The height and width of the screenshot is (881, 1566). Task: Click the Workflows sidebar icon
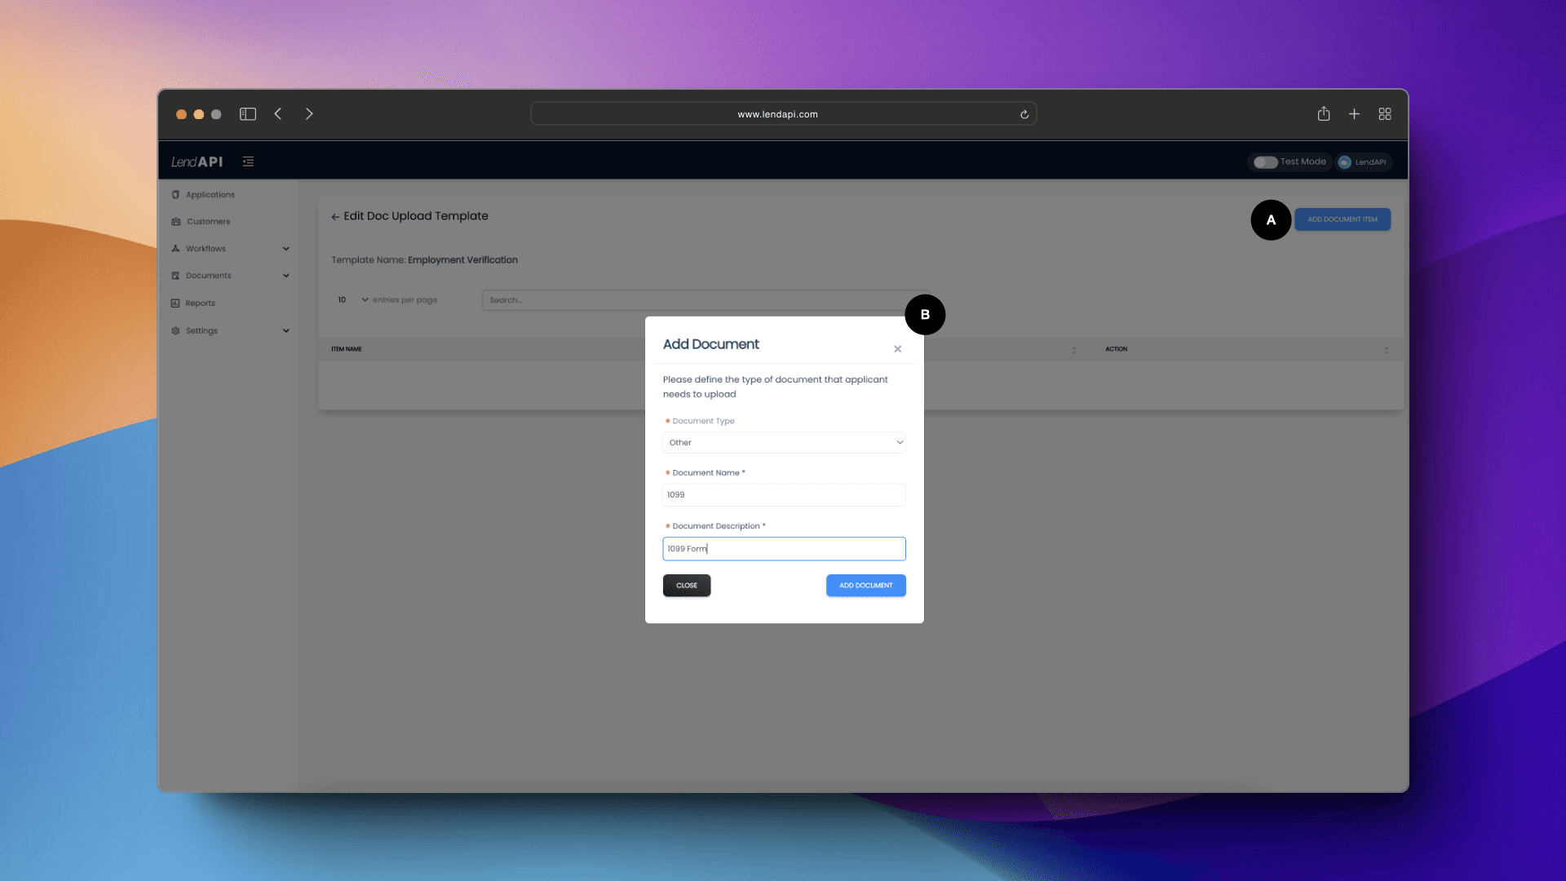175,249
